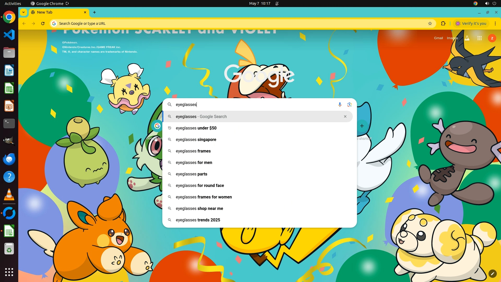The image size is (501, 282).
Task: Open the Extensions puzzle icon
Action: (443, 23)
